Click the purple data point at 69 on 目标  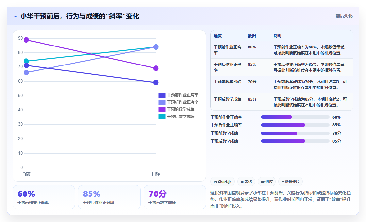tap(156, 68)
